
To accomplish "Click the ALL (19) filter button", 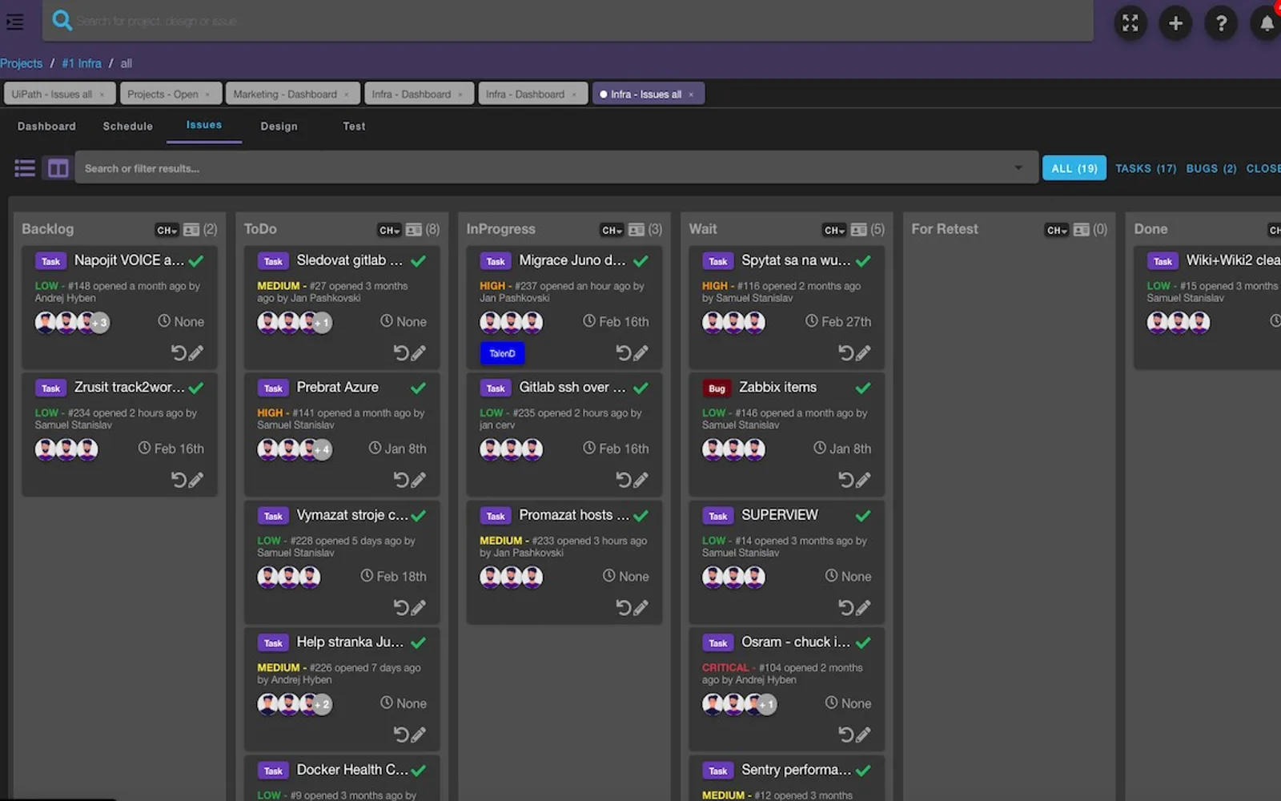I will [1074, 168].
